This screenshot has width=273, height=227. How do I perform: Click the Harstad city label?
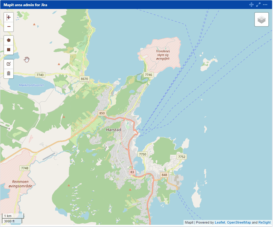pyautogui.click(x=114, y=130)
